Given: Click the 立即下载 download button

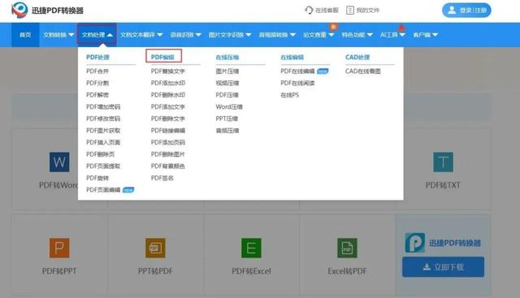Looking at the screenshot, I should tap(443, 267).
